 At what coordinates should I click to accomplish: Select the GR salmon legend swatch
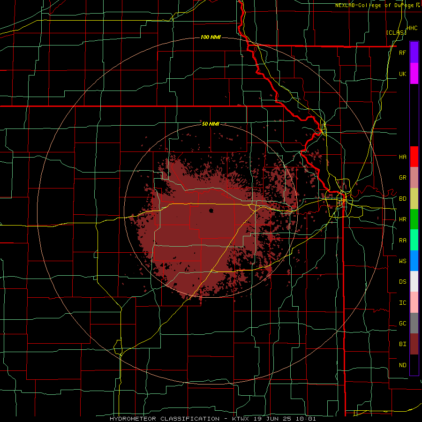click(414, 178)
